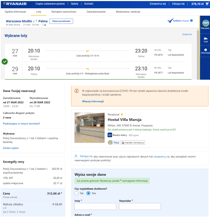Viewport: 210px width, 217px height.
Task: Click the return flight plane icon
Action: (x=87, y=69)
